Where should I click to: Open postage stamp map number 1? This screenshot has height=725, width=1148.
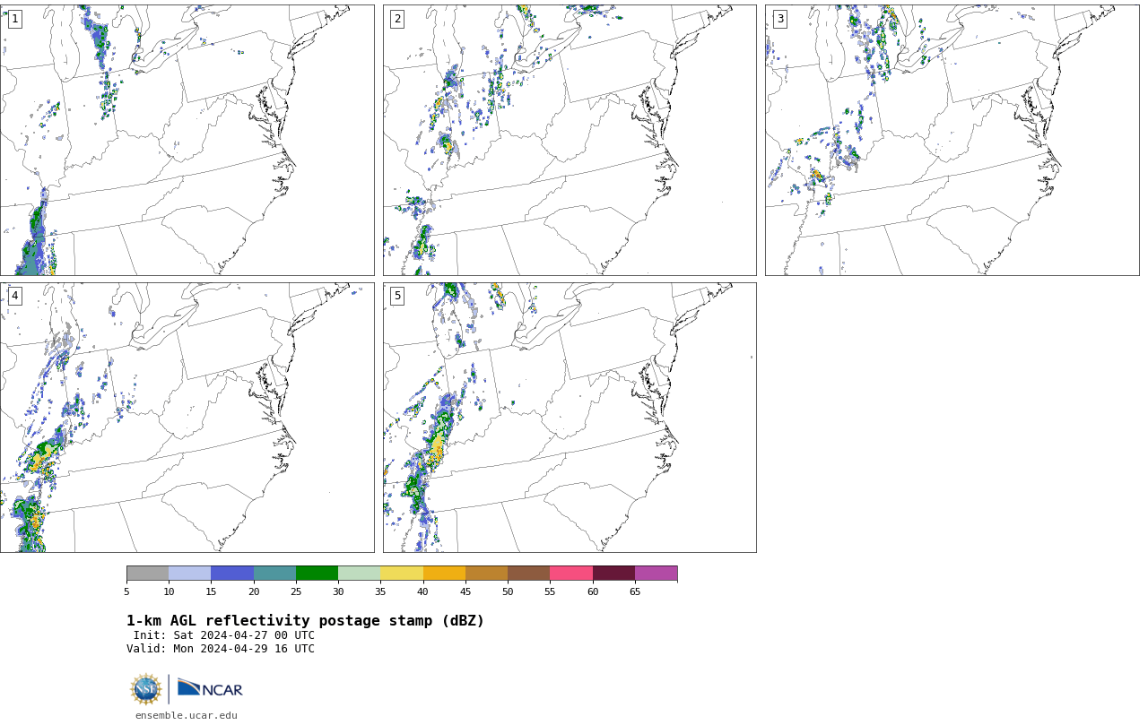(187, 140)
